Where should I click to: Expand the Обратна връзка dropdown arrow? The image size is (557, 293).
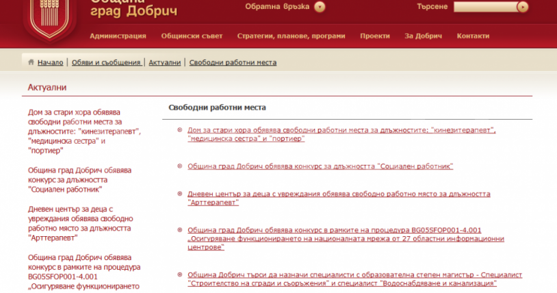[320, 7]
